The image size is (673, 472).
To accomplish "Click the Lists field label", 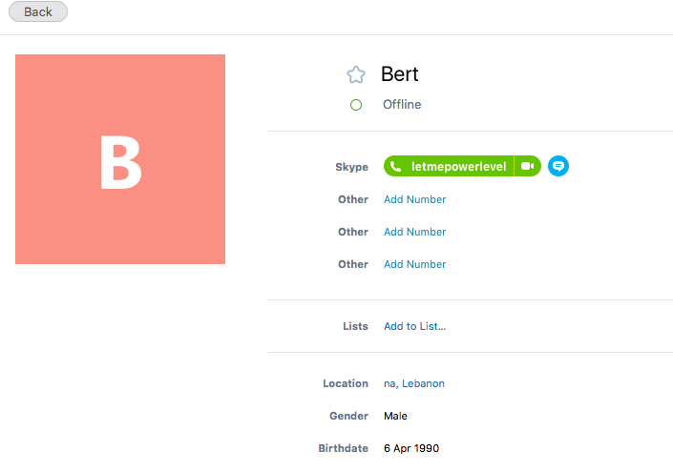I will tap(355, 326).
